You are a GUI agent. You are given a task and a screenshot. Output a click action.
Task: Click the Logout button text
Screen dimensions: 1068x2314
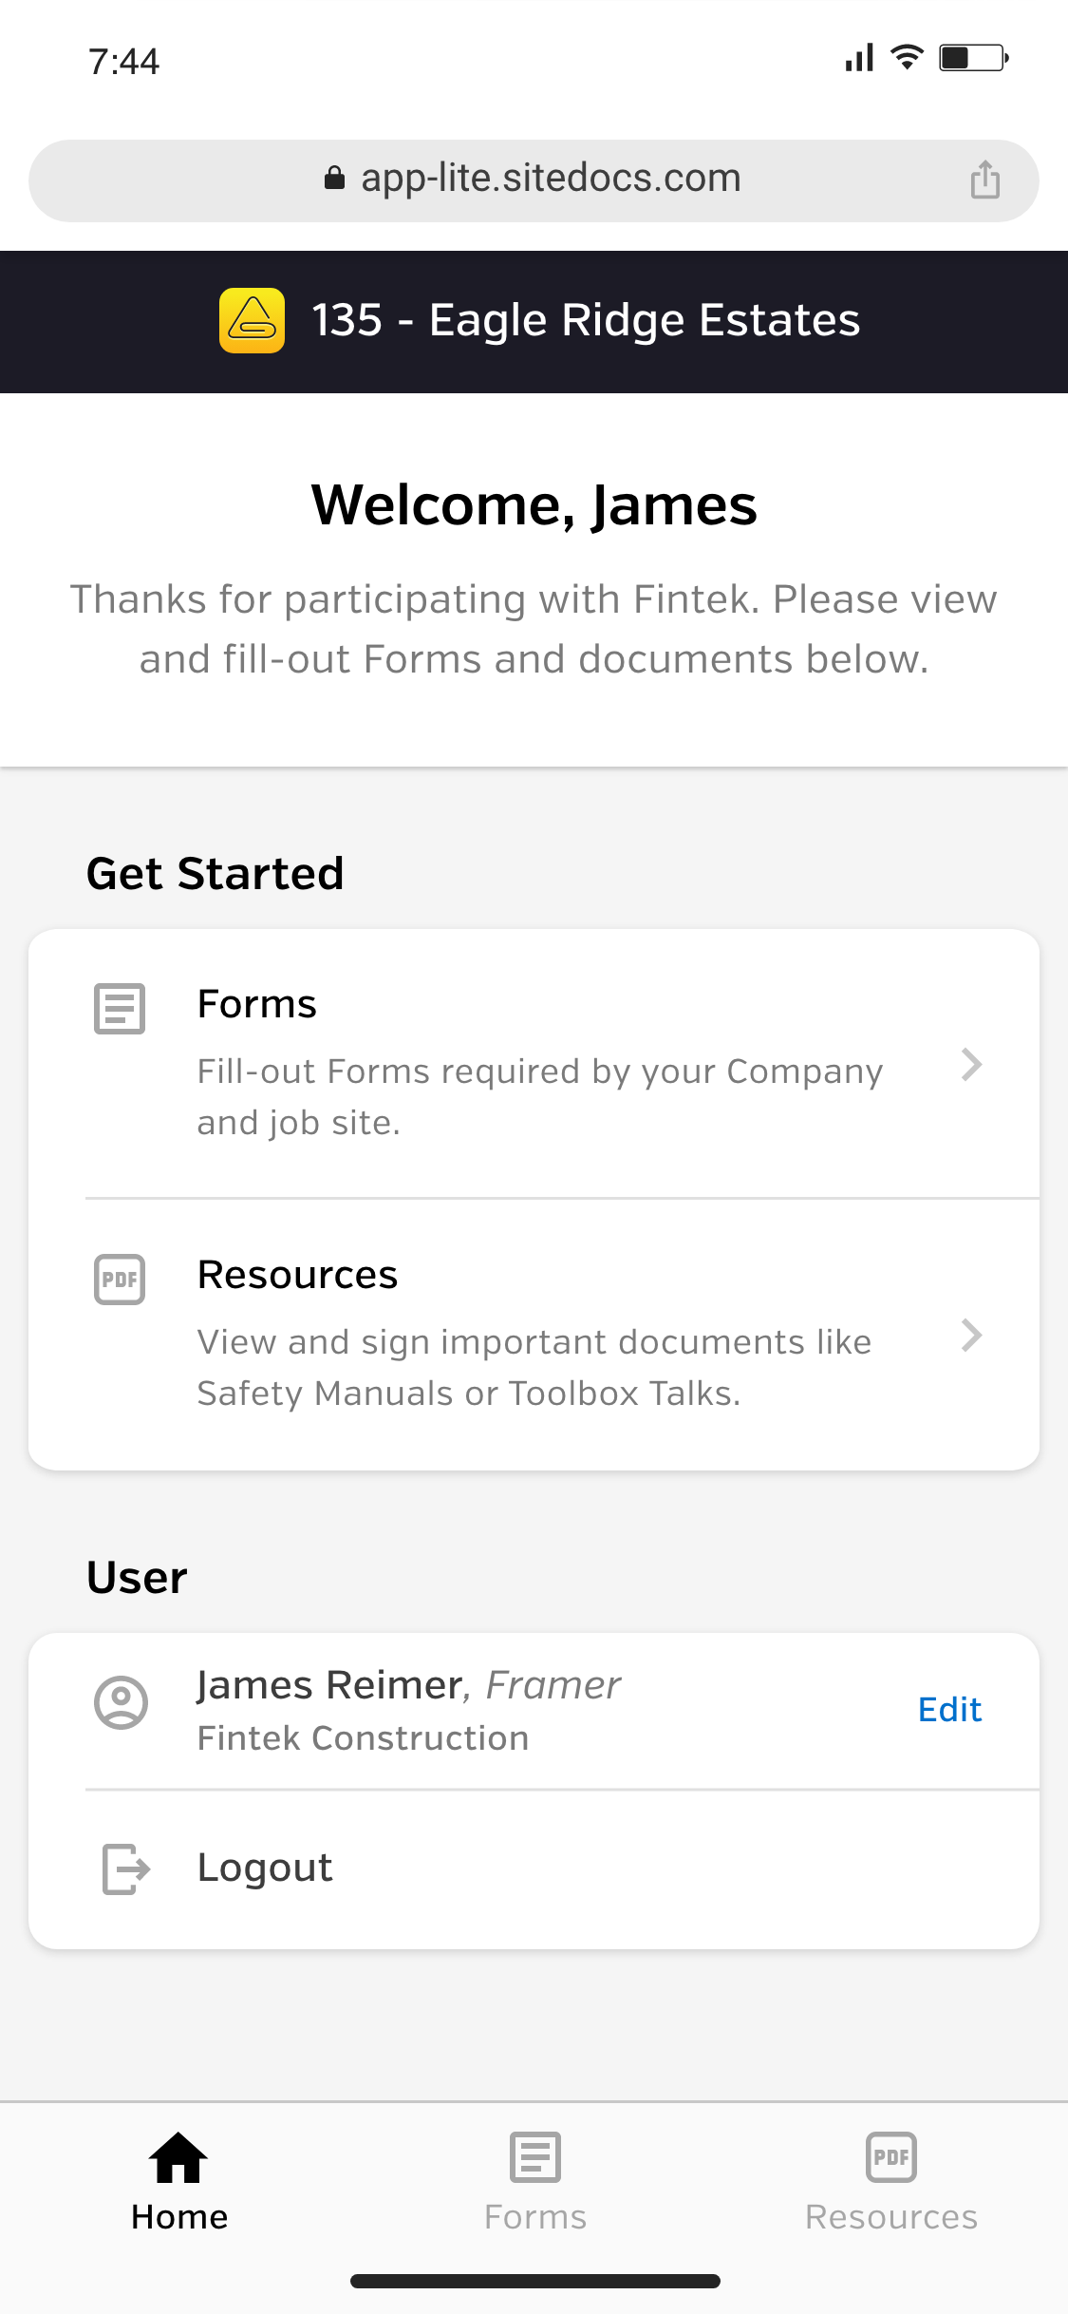click(265, 1868)
